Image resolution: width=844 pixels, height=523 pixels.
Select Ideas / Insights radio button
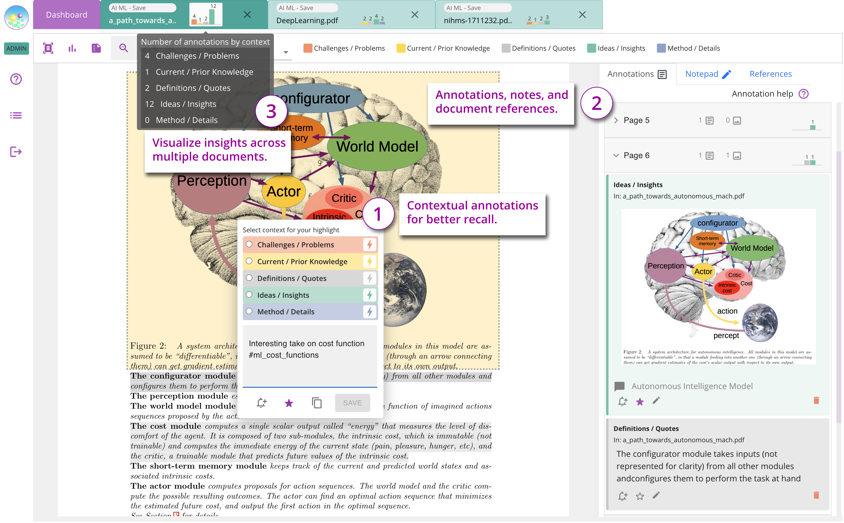(x=249, y=295)
